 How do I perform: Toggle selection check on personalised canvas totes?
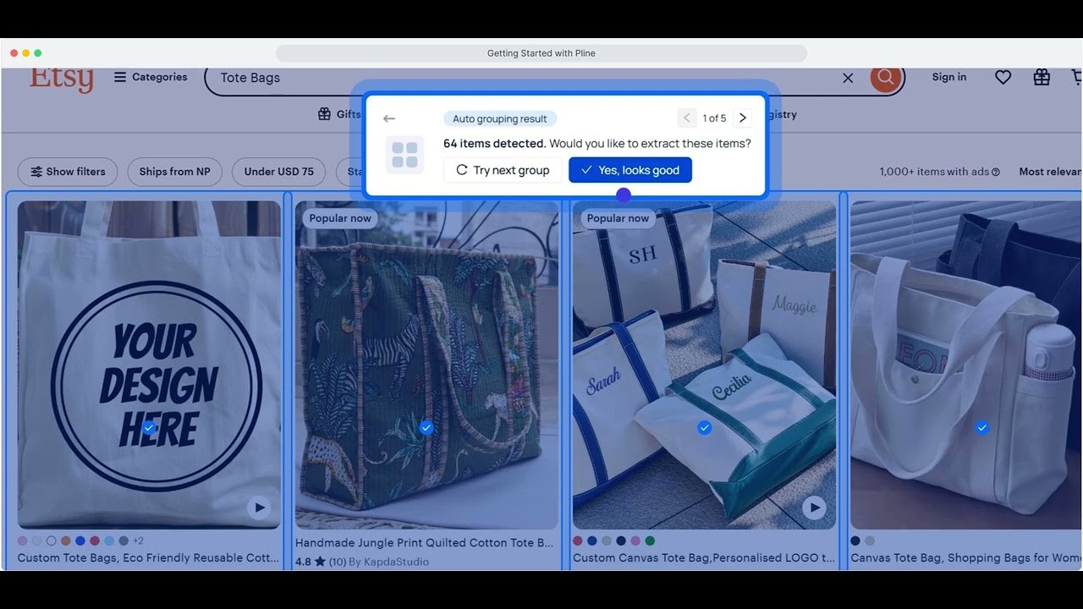coord(704,428)
